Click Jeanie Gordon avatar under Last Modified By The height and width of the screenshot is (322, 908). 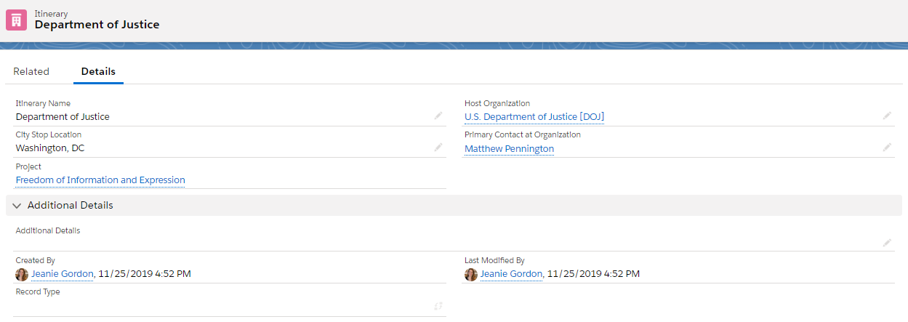click(x=471, y=274)
